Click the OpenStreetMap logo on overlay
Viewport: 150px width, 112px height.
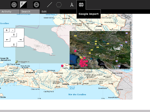point(17,62)
